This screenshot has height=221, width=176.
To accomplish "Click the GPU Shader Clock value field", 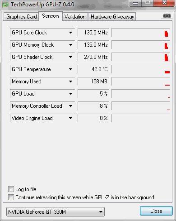I will (x=93, y=57).
